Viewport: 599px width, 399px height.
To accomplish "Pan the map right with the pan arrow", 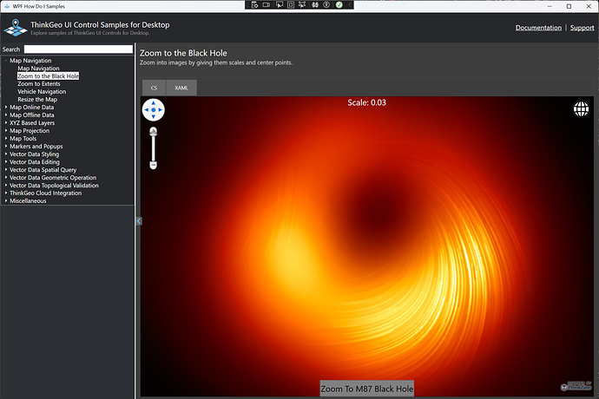I will 160,110.
